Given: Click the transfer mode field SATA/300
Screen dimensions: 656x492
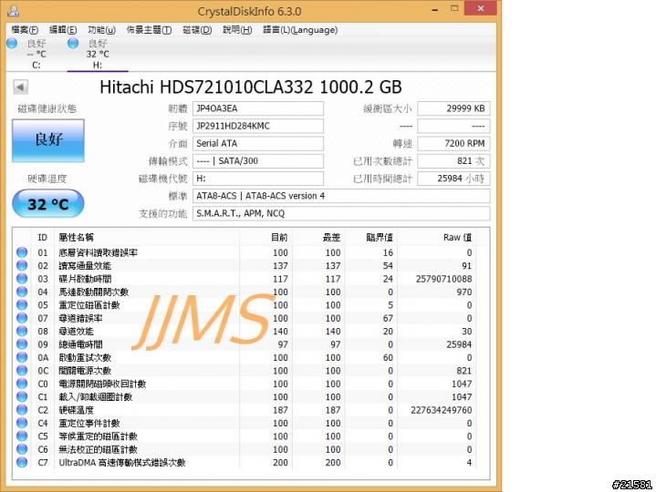Looking at the screenshot, I should pyautogui.click(x=257, y=161).
